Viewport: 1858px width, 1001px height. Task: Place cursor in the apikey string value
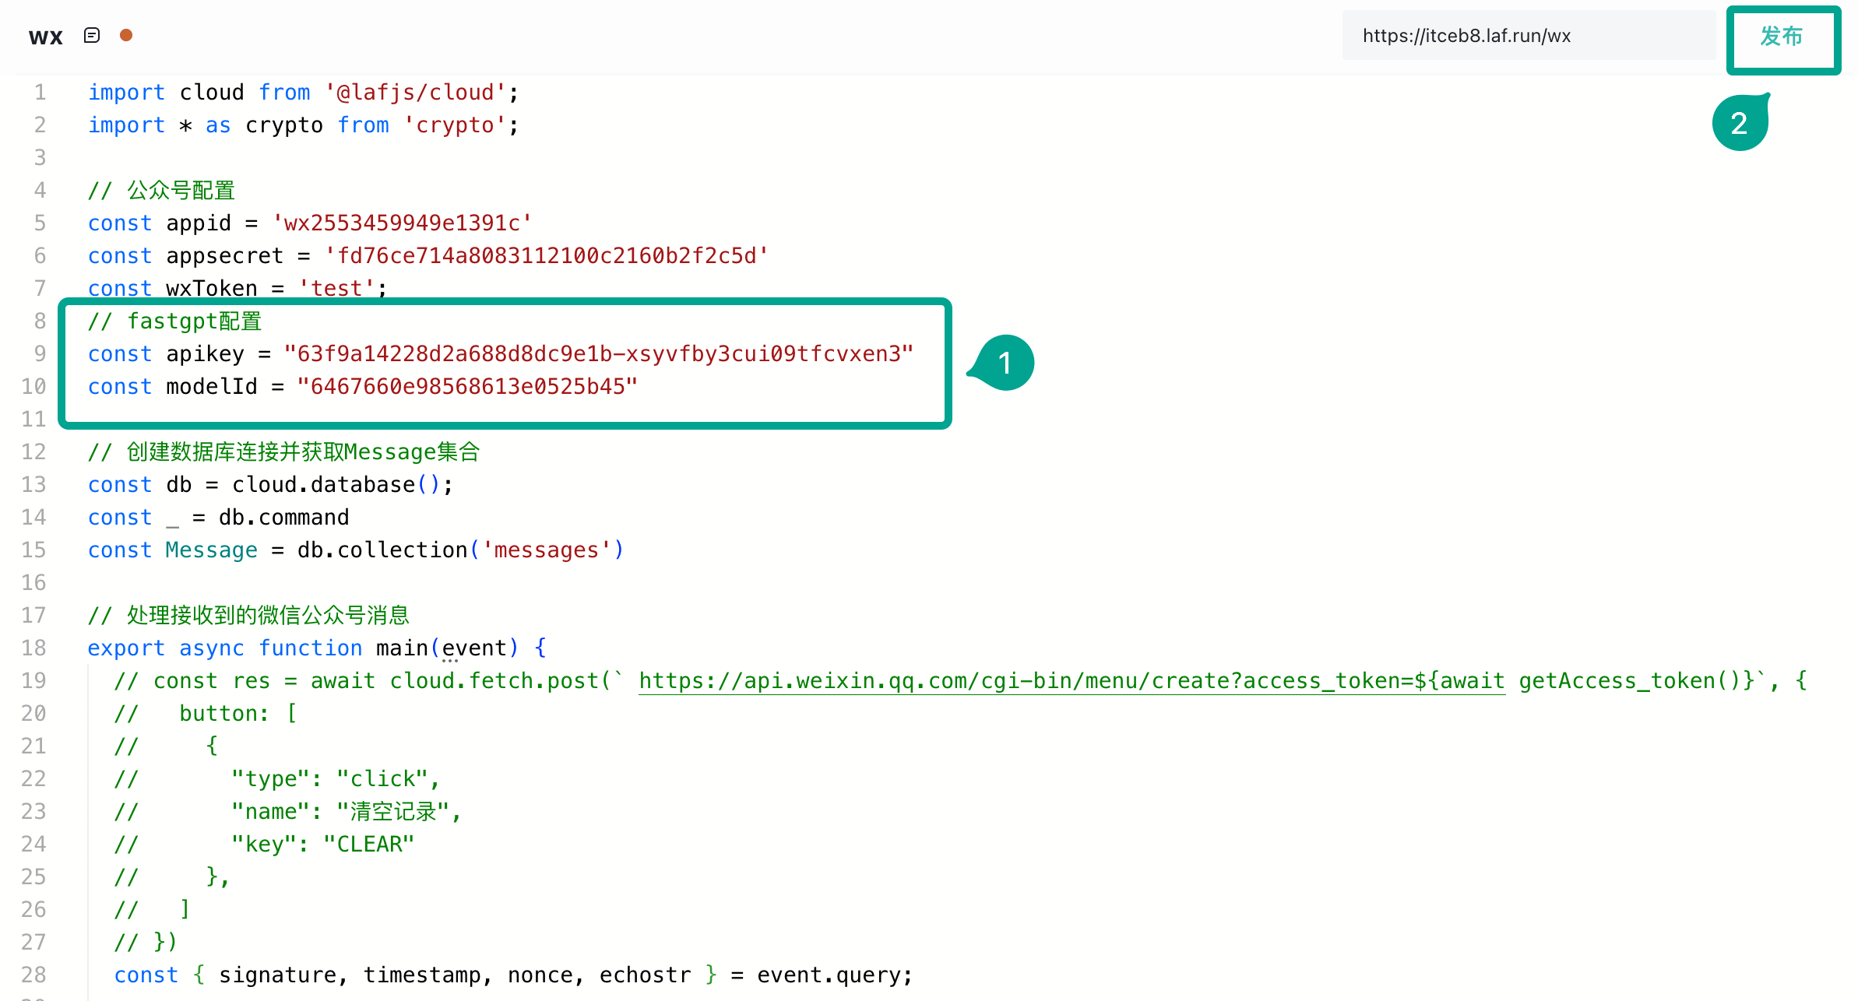click(x=598, y=354)
